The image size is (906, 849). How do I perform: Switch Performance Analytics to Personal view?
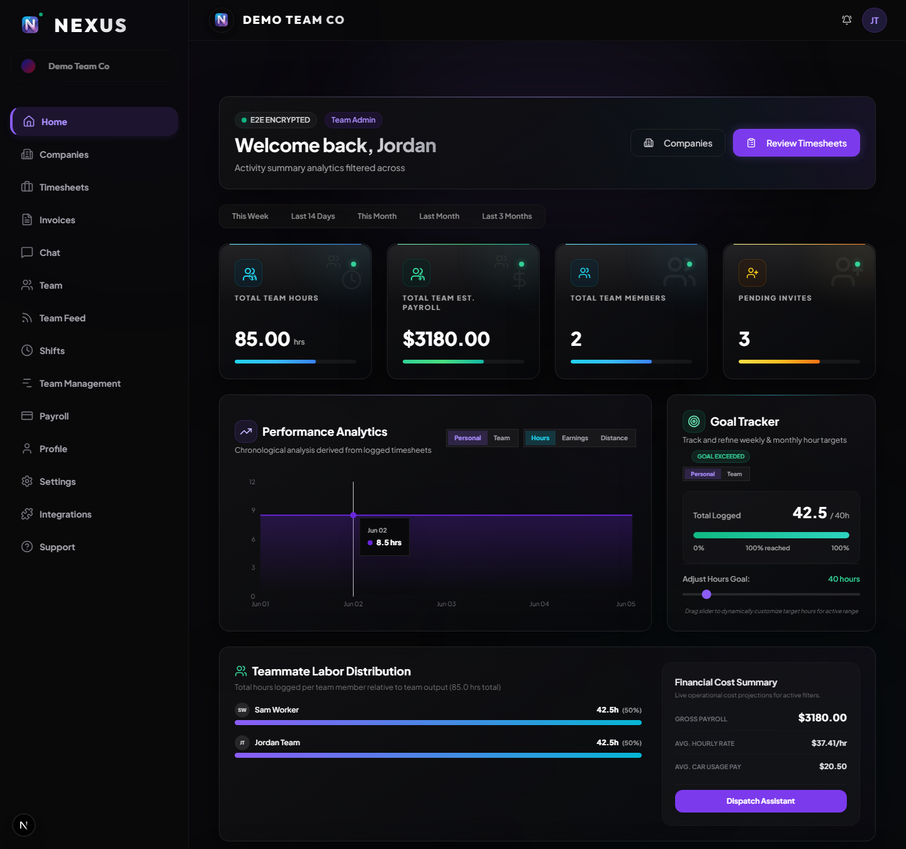tap(467, 438)
